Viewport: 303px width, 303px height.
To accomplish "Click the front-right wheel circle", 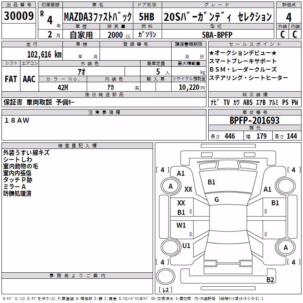I will point(285,186).
